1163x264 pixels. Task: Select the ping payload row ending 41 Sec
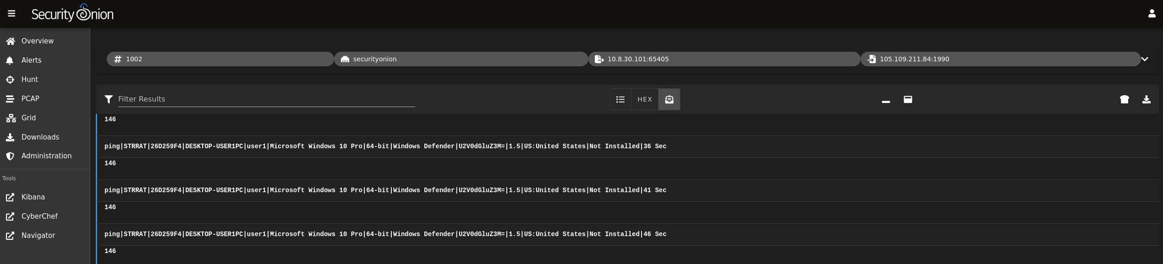(628, 190)
